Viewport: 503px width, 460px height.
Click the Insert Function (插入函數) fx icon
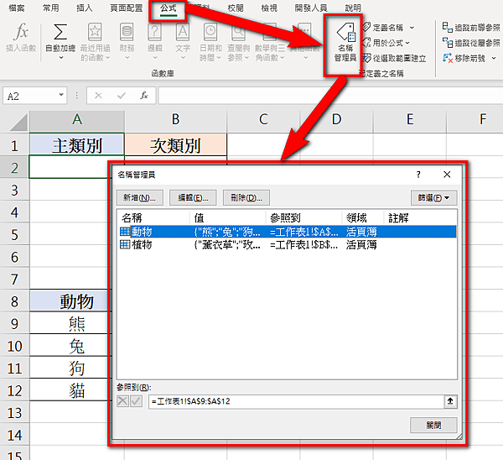21,32
